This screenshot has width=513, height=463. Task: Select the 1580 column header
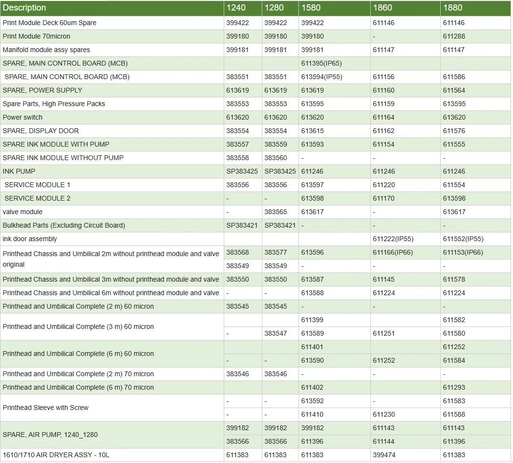click(311, 8)
